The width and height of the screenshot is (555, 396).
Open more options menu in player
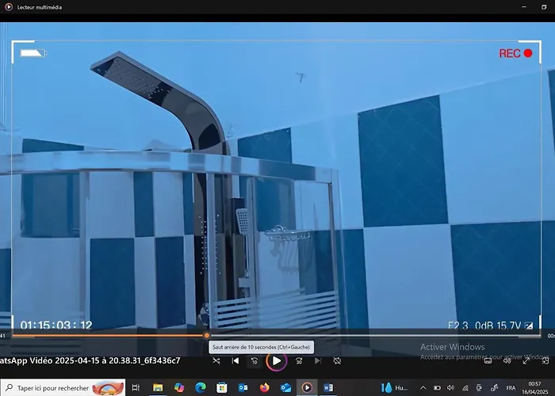(x=545, y=360)
